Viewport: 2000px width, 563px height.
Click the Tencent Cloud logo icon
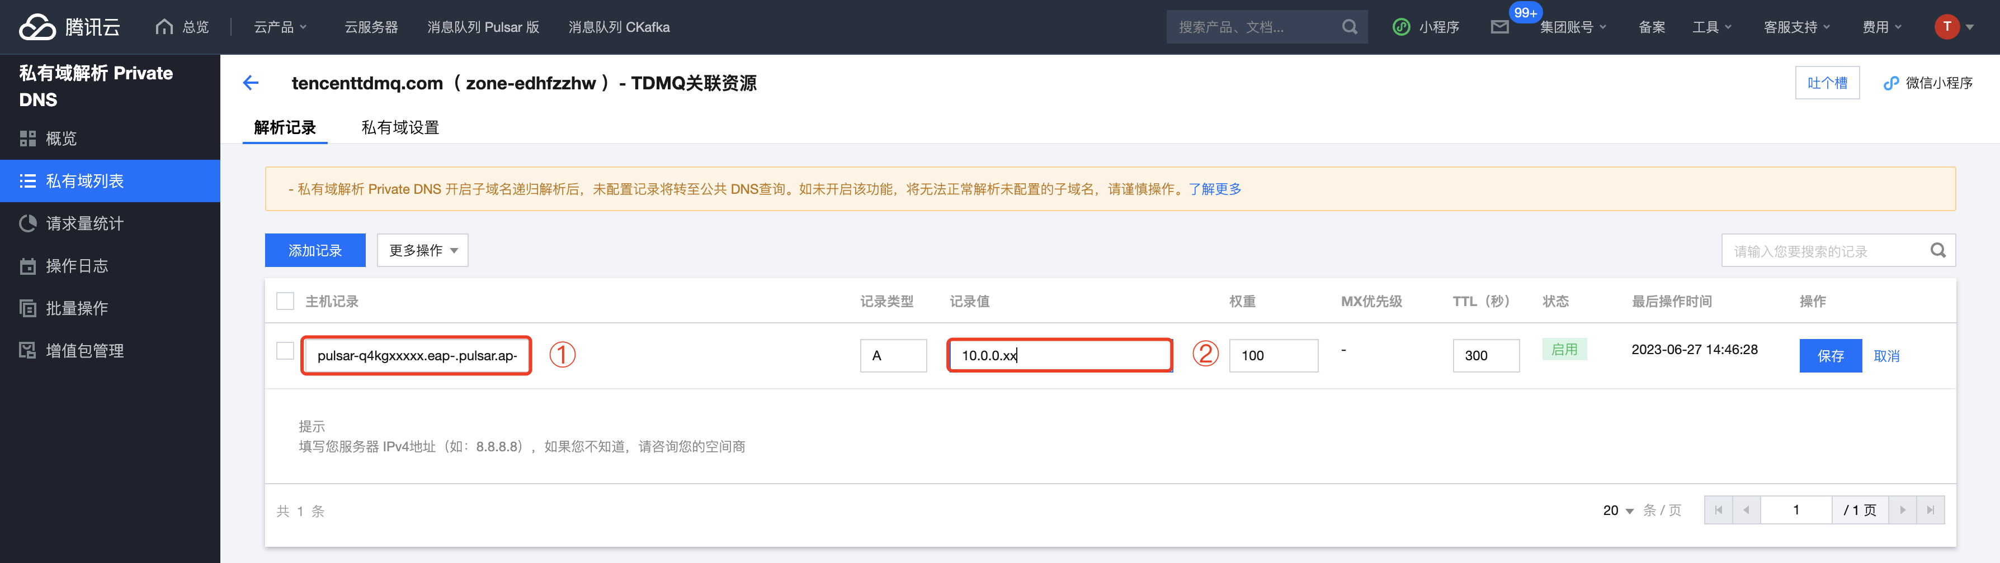pos(37,27)
